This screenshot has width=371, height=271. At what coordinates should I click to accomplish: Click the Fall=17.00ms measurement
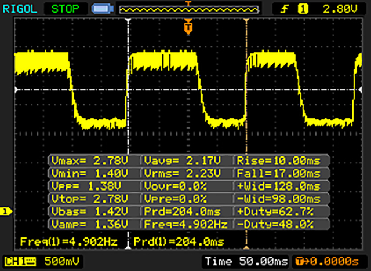pyautogui.click(x=278, y=174)
